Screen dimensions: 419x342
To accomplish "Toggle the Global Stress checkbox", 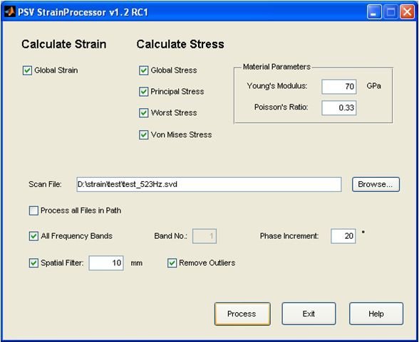I will coord(143,70).
